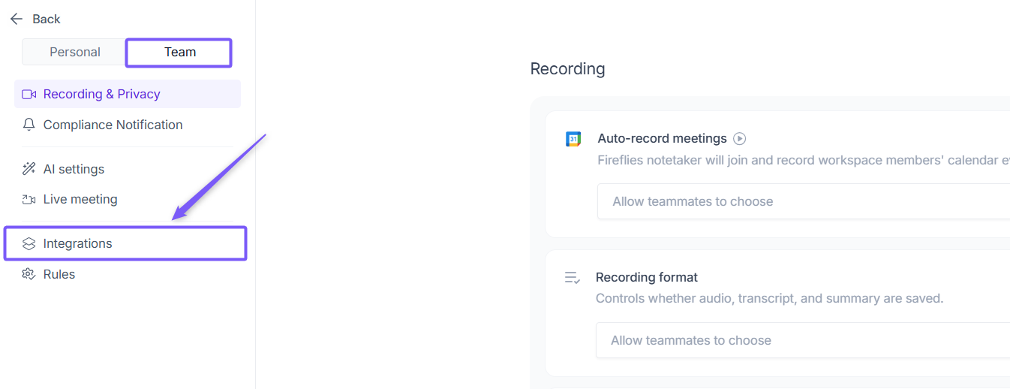The height and width of the screenshot is (389, 1010).
Task: Click the Rules gear icon
Action: click(29, 274)
